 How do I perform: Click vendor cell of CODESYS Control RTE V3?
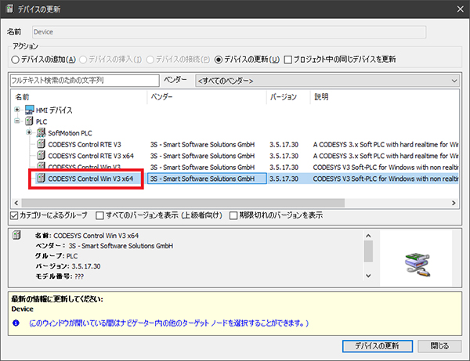203,145
